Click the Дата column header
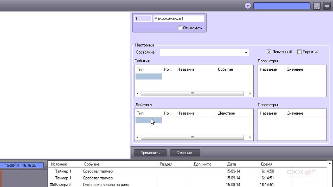 coord(232,164)
